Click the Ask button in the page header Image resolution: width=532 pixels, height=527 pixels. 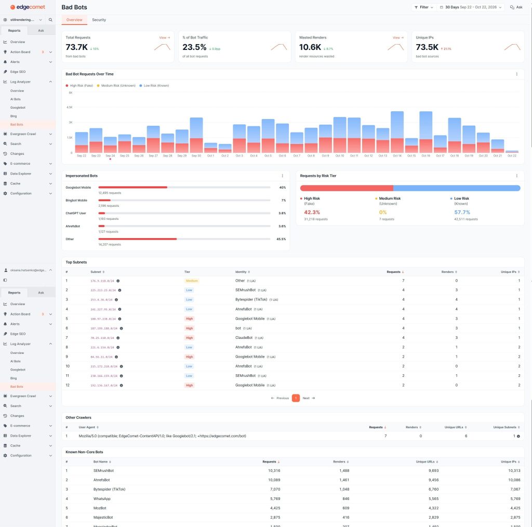(516, 7)
